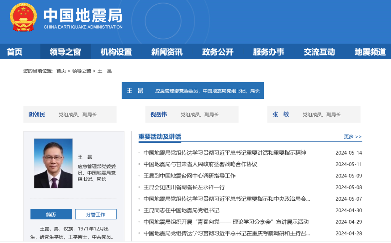Click the date 2024-05-09
391x243 pixels.
pyautogui.click(x=349, y=176)
